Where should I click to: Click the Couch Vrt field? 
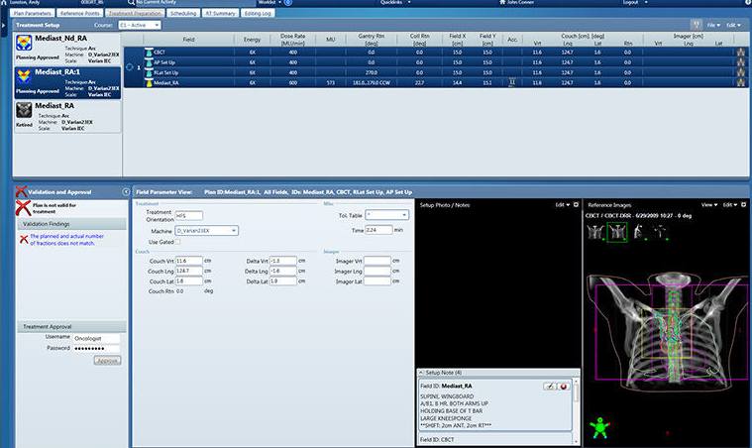188,261
